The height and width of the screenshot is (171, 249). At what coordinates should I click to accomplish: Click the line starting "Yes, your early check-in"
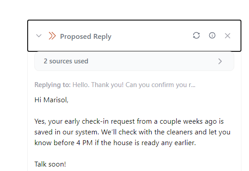[129, 121]
